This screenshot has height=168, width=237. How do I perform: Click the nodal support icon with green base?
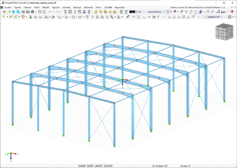coord(31,17)
